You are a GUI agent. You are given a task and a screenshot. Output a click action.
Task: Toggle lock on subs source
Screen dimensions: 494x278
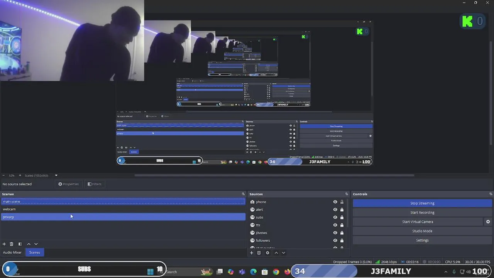point(342,217)
